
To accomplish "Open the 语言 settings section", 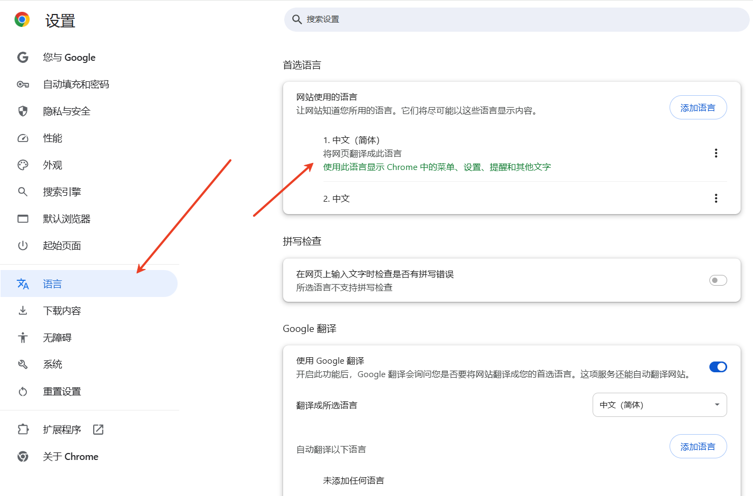I will click(x=53, y=284).
